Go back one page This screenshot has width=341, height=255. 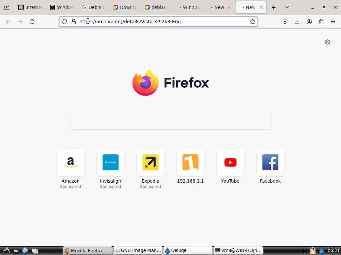pyautogui.click(x=8, y=22)
